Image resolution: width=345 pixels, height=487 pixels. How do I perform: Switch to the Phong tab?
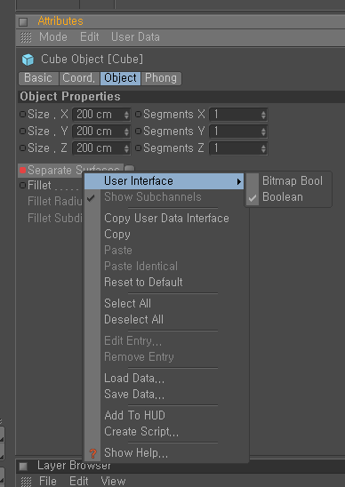pos(161,78)
